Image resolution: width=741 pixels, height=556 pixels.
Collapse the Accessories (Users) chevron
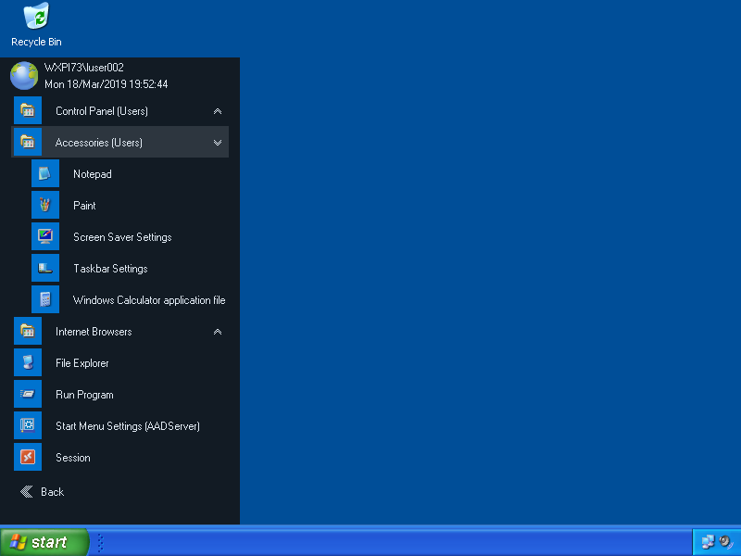click(218, 143)
